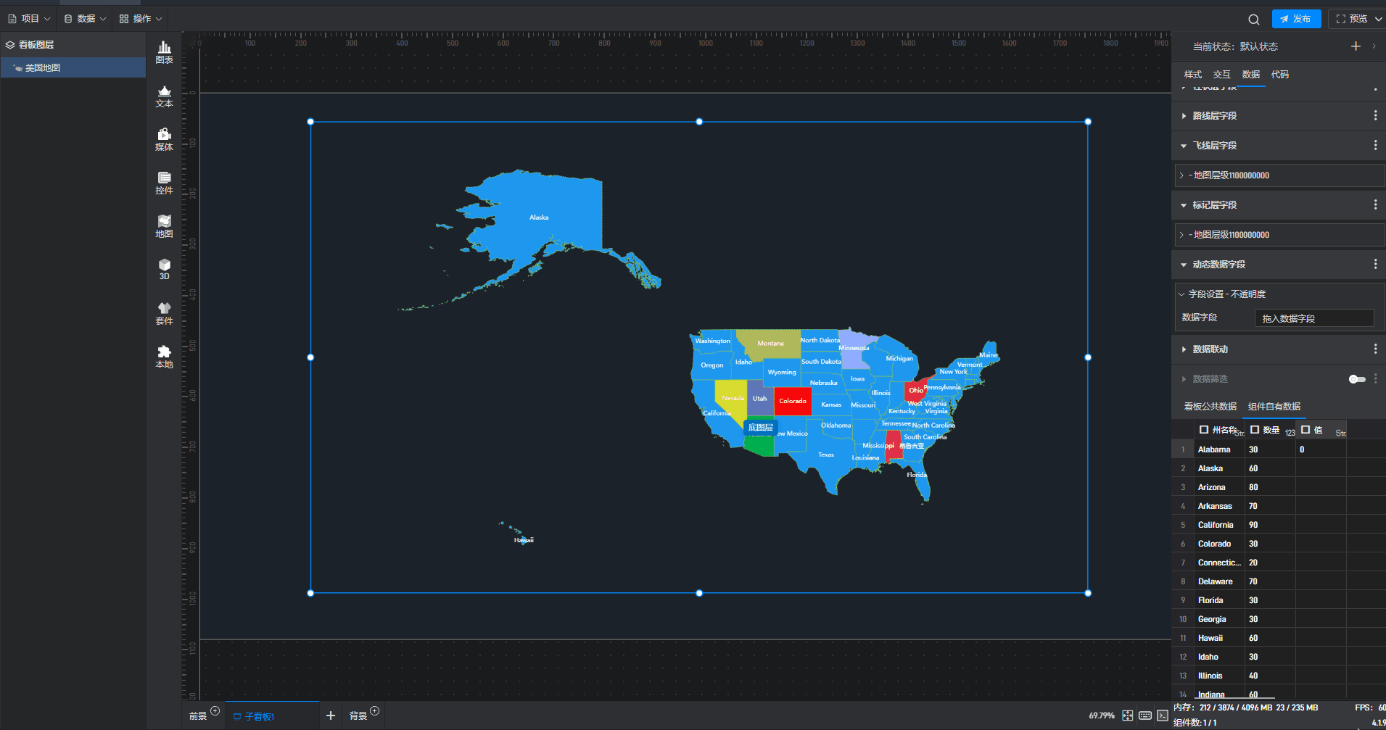Switch to the 样式 tab
The image size is (1386, 730).
[x=1192, y=75]
